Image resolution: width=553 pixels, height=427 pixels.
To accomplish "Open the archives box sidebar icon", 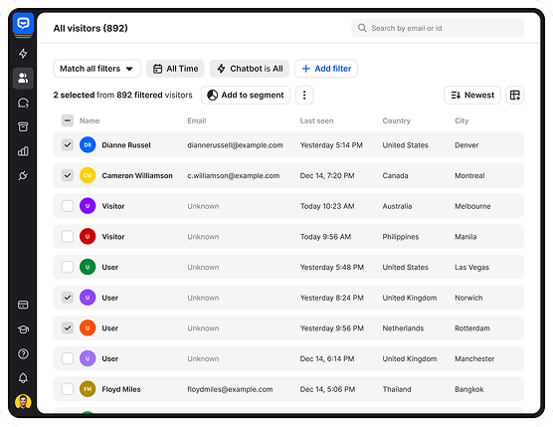I will [x=23, y=127].
